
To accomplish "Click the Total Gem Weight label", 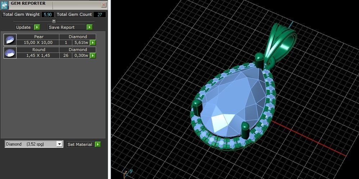I will tap(21, 14).
